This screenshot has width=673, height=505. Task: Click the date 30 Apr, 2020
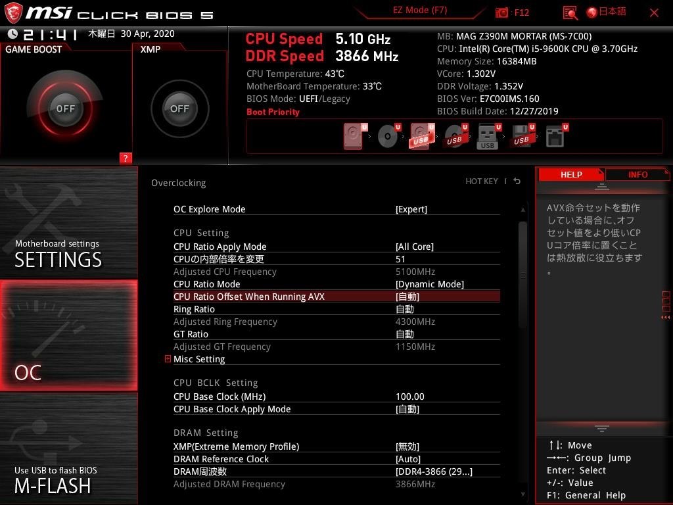pyautogui.click(x=148, y=34)
